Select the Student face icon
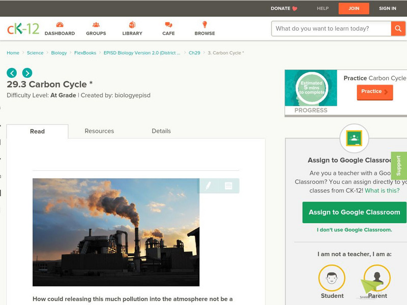 [x=332, y=278]
